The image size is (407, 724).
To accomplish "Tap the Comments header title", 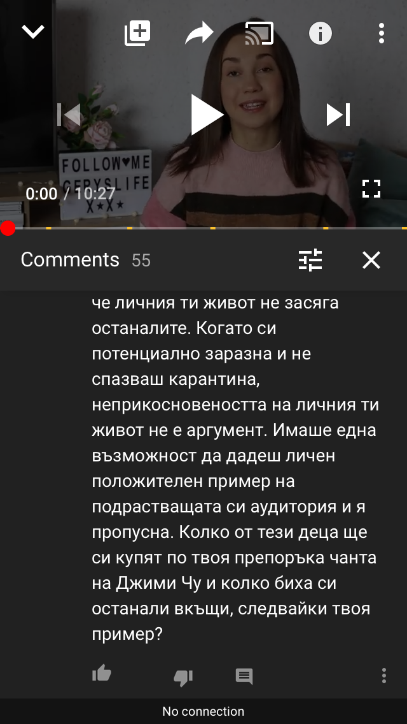I will (70, 260).
